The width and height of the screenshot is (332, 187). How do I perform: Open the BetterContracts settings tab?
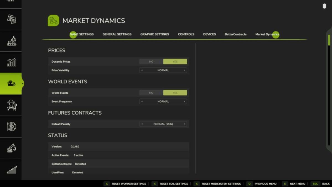pyautogui.click(x=235, y=34)
